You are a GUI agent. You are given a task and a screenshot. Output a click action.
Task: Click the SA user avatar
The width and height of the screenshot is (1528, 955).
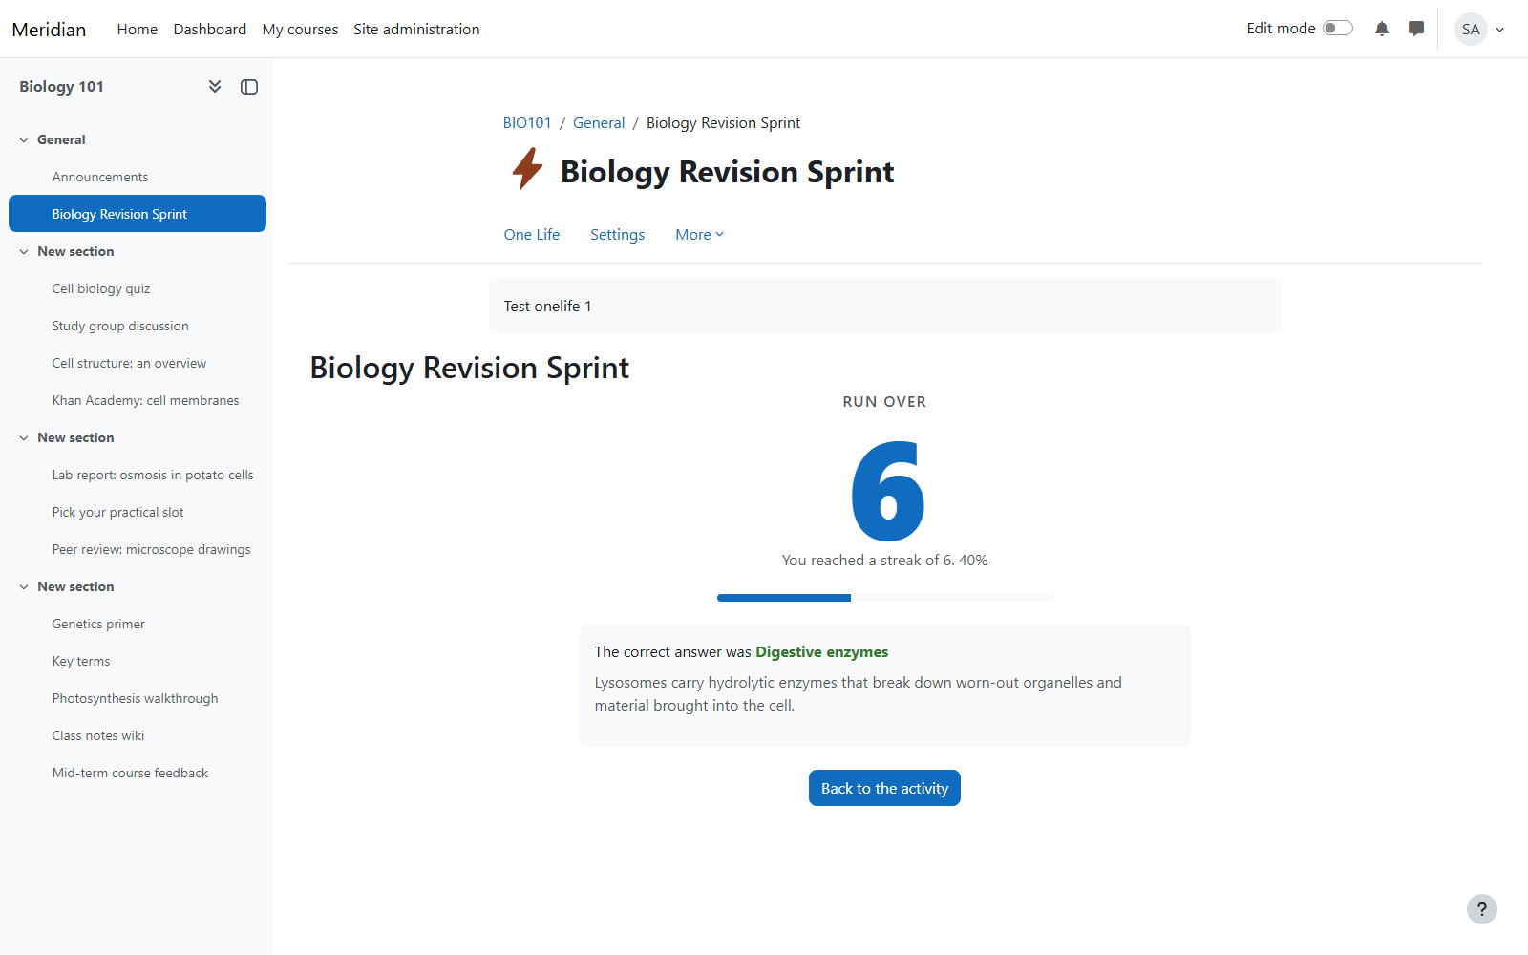click(1471, 29)
